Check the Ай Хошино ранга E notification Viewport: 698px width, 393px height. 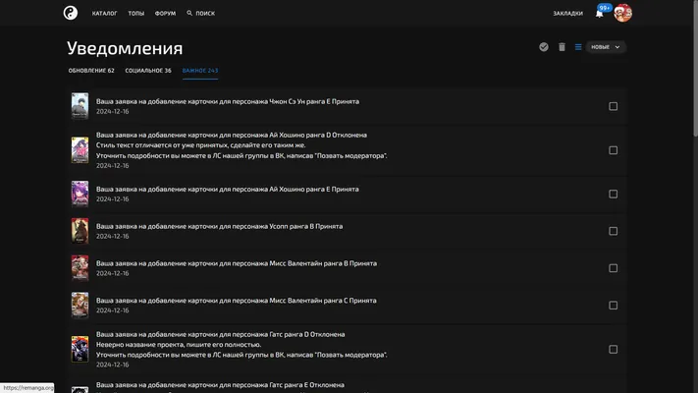click(x=613, y=194)
